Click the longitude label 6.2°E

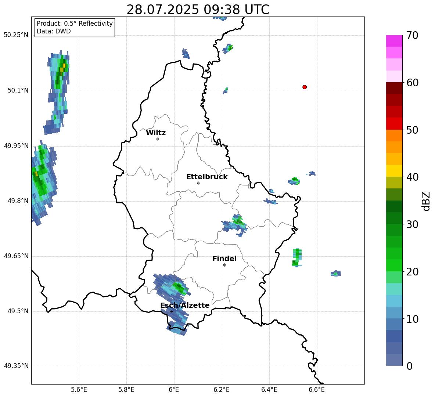(222, 390)
